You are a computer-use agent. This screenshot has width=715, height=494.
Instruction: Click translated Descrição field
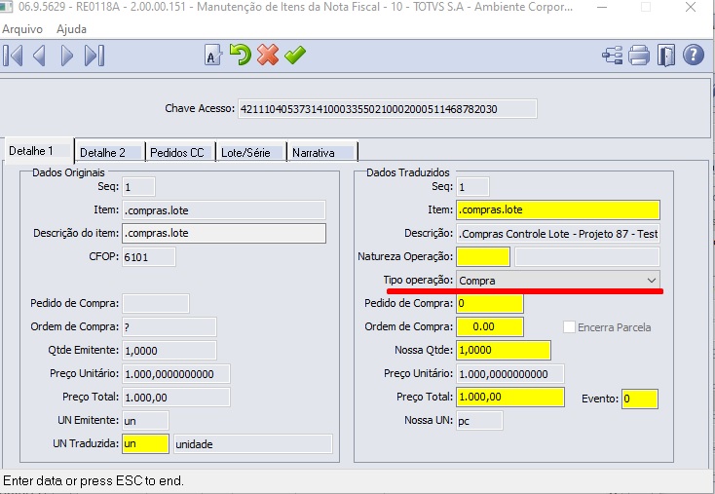pyautogui.click(x=558, y=234)
